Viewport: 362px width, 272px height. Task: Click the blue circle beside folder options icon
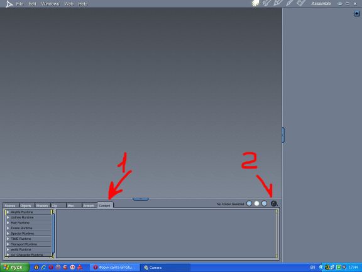(265, 203)
